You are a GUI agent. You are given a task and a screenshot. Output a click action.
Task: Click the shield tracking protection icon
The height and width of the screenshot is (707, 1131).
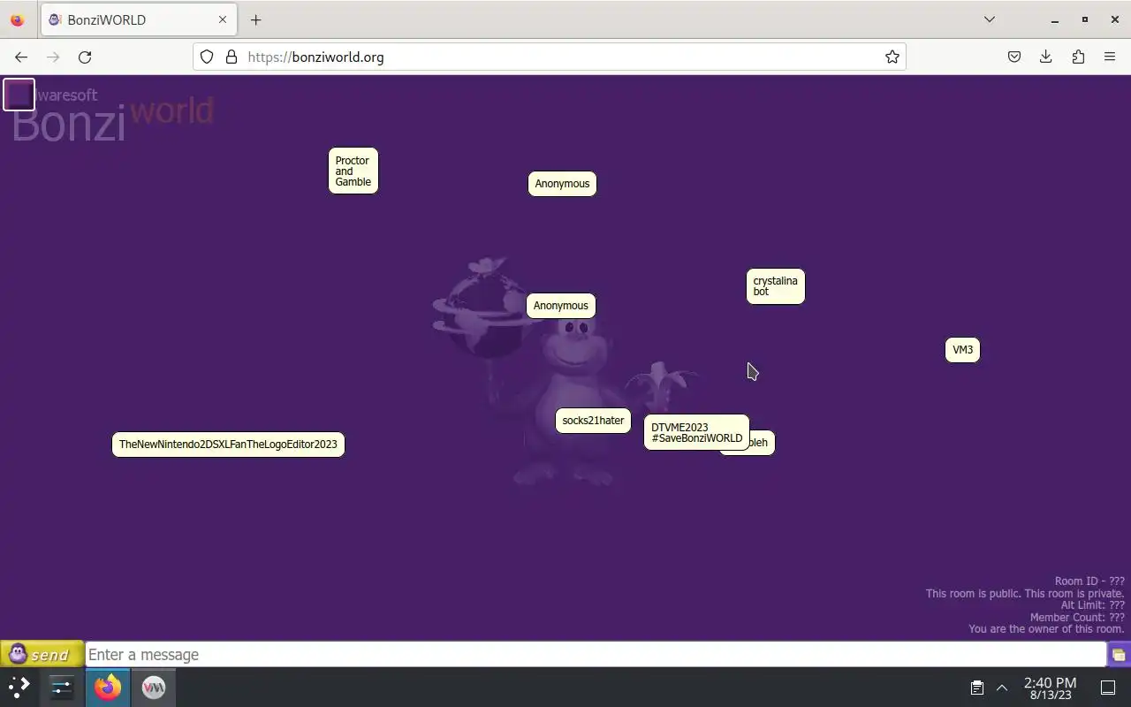[x=207, y=57]
